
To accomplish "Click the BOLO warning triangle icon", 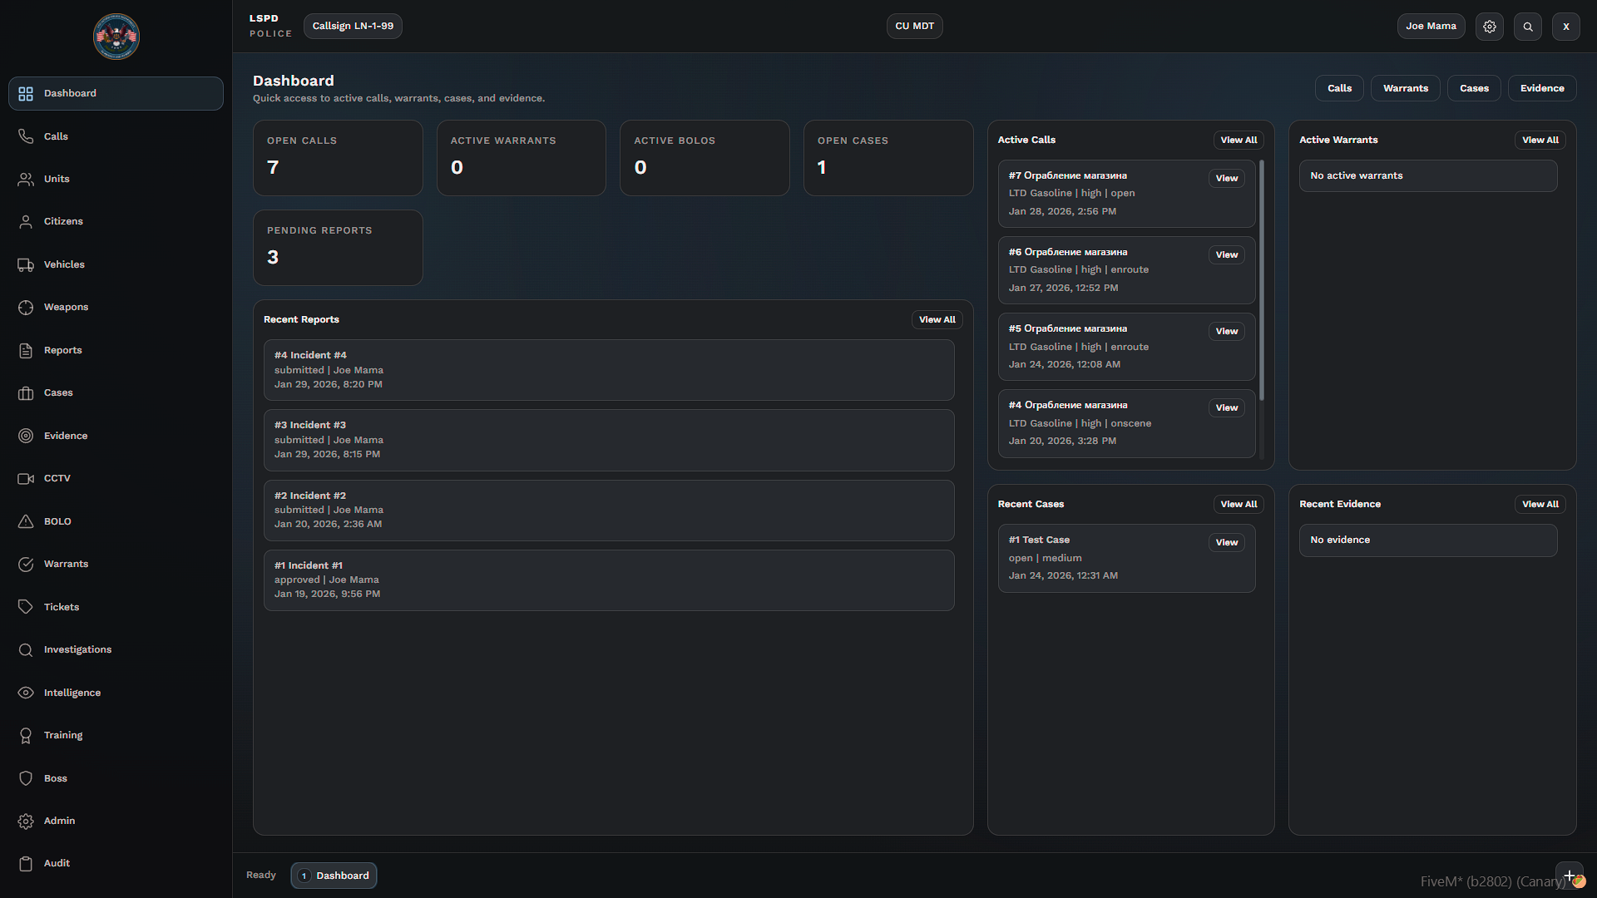I will click(x=26, y=521).
